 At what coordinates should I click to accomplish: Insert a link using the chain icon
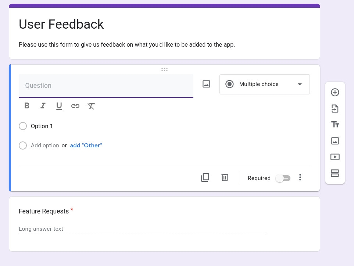coord(75,105)
